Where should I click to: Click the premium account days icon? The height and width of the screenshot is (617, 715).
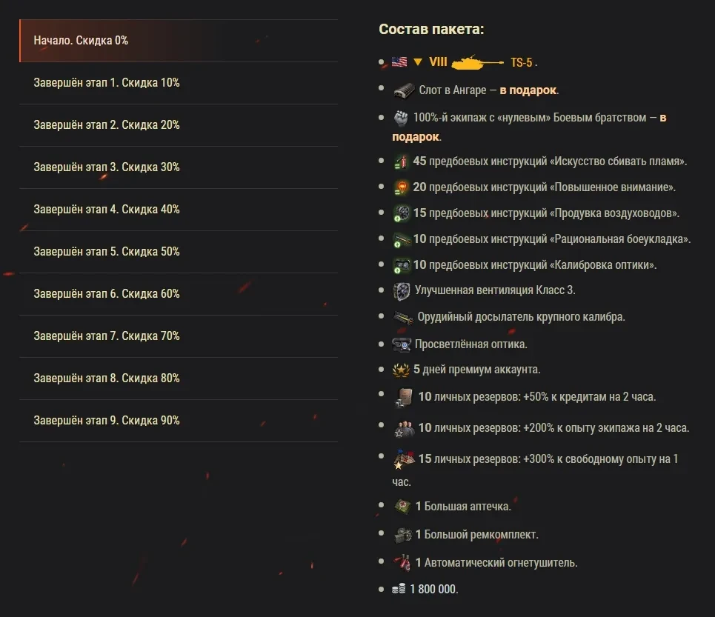(x=401, y=370)
